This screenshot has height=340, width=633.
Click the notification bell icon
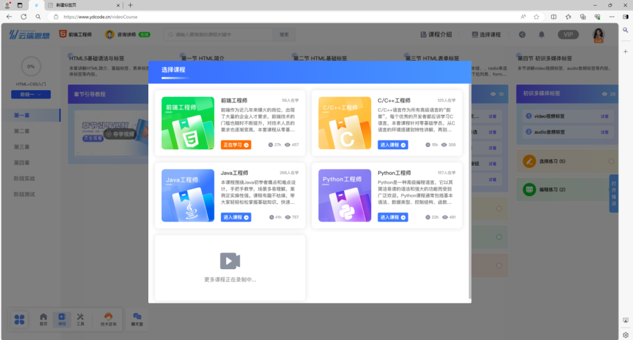point(542,35)
